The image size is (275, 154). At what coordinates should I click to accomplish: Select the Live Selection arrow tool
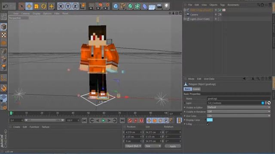pos(22,6)
